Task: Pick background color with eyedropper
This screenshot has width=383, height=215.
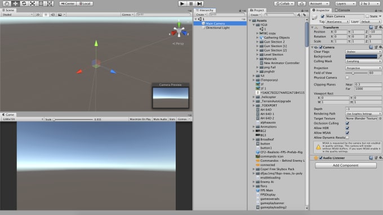Action: [x=380, y=56]
